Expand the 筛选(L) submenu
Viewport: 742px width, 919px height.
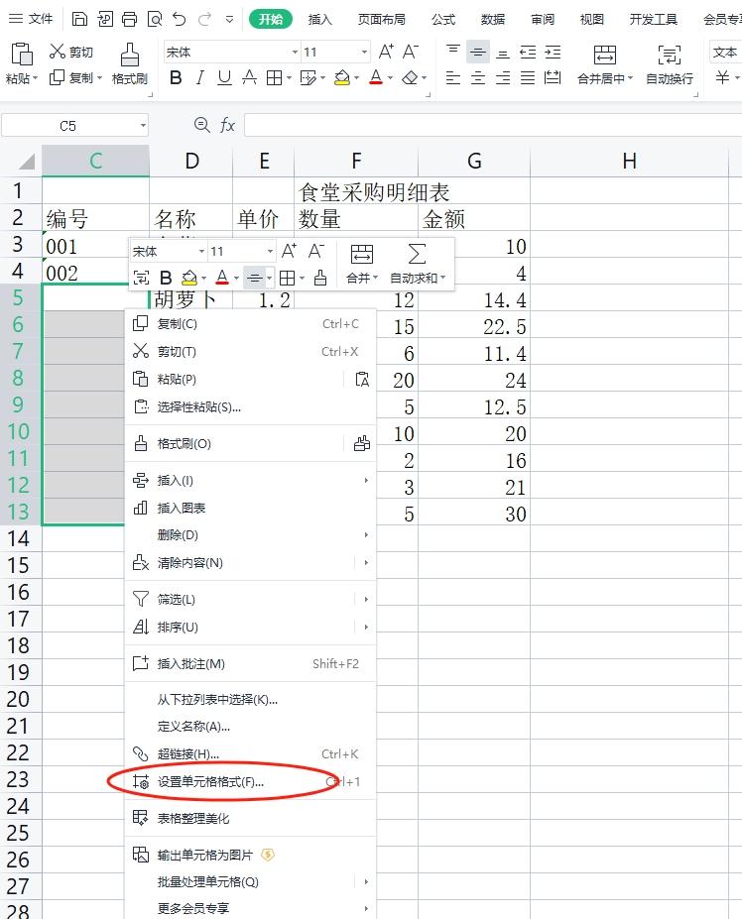tap(366, 599)
